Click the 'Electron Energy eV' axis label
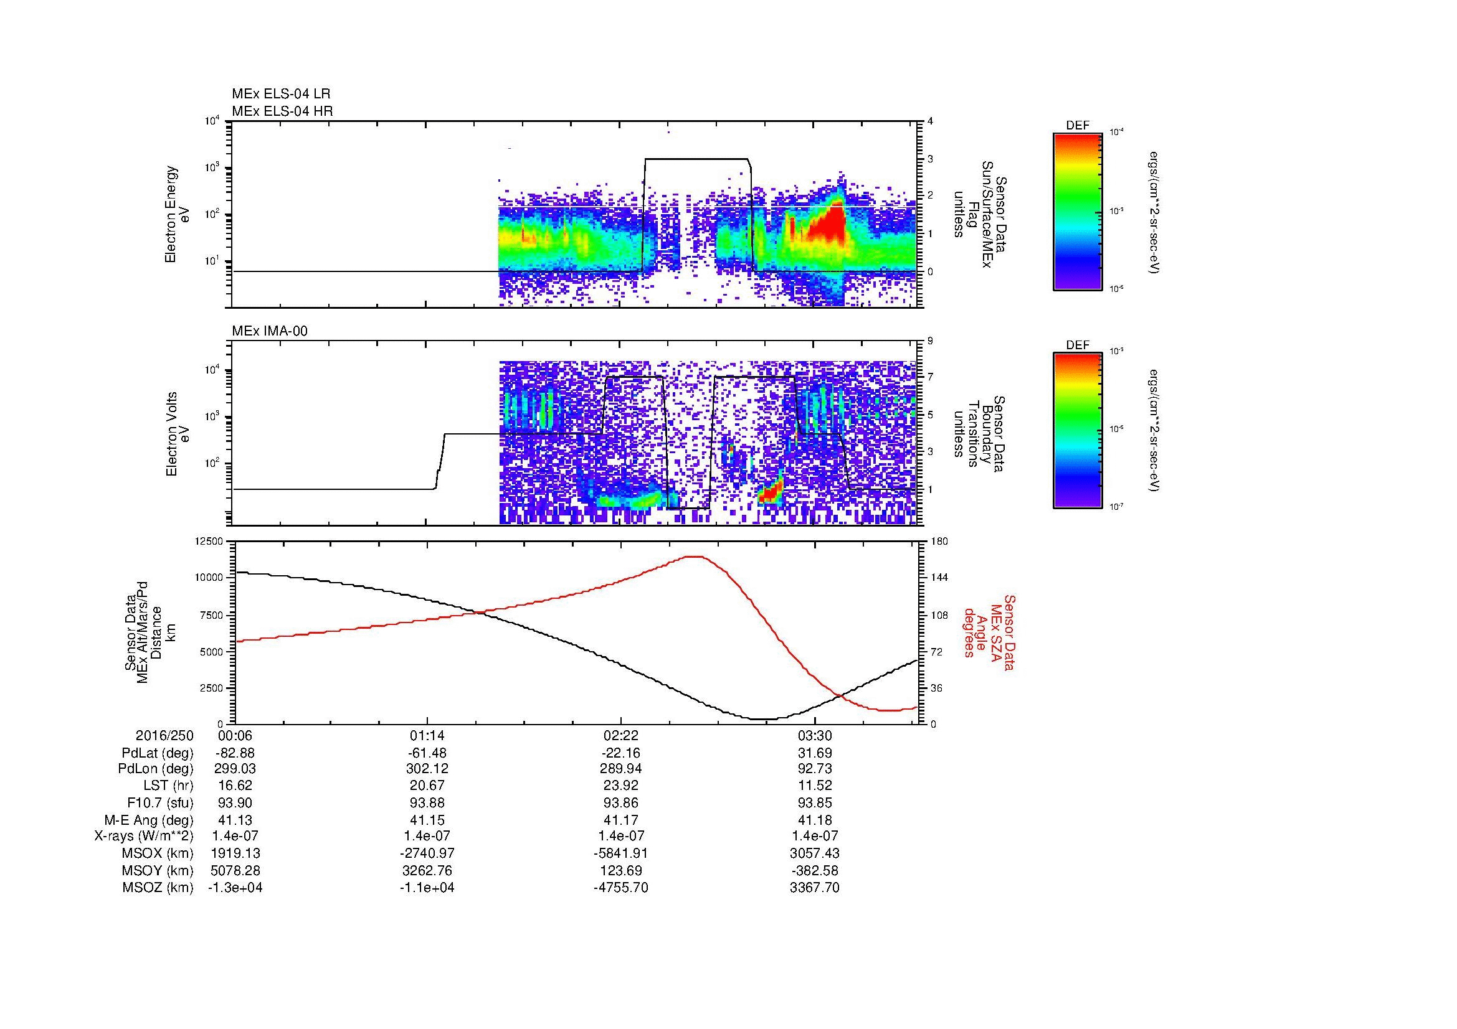The height and width of the screenshot is (1029, 1457). pos(176,214)
